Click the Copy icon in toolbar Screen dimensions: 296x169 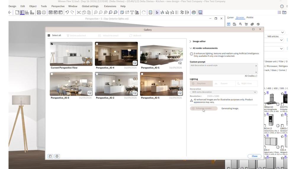tap(84, 12)
